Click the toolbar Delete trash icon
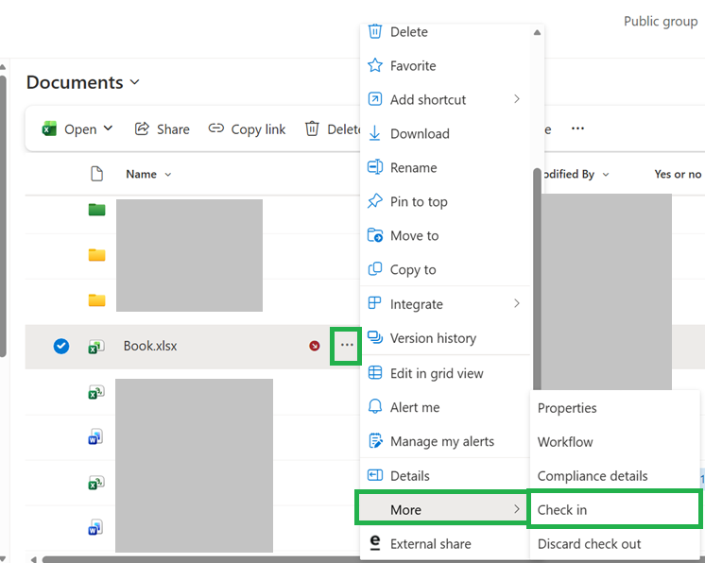 [x=312, y=128]
